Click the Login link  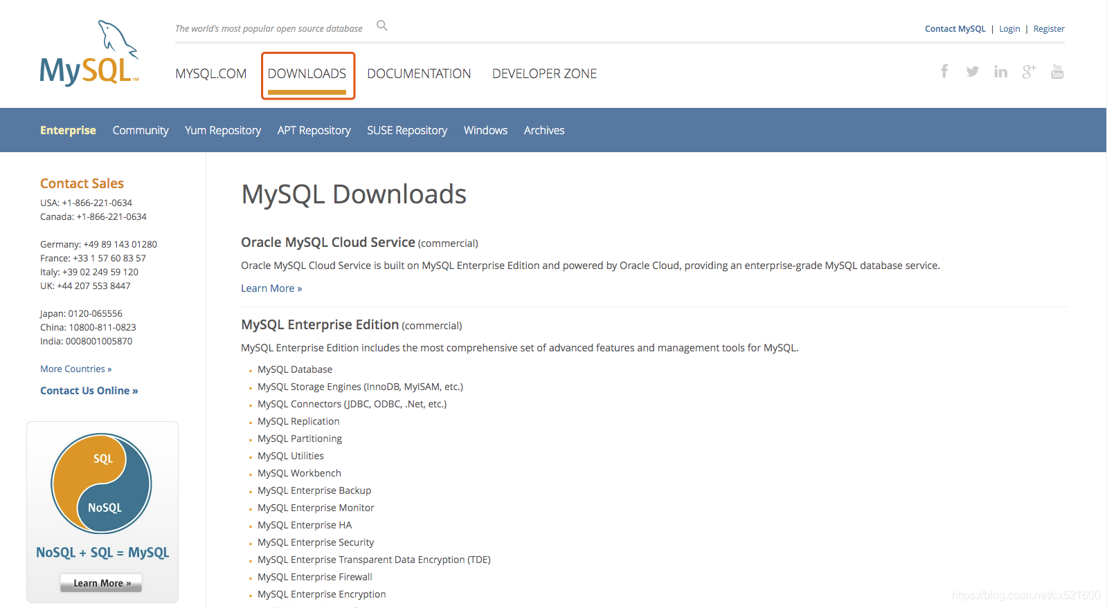pos(1009,29)
